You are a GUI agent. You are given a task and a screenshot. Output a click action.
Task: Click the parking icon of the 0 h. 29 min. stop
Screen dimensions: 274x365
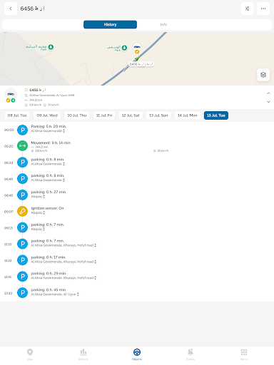(23, 277)
